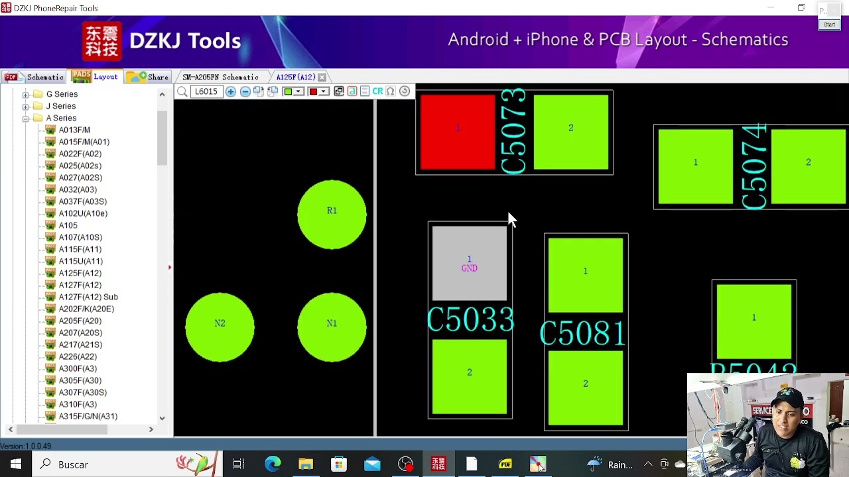The width and height of the screenshot is (849, 477).
Task: Select A205F(A20) in the model tree
Action: 80,321
